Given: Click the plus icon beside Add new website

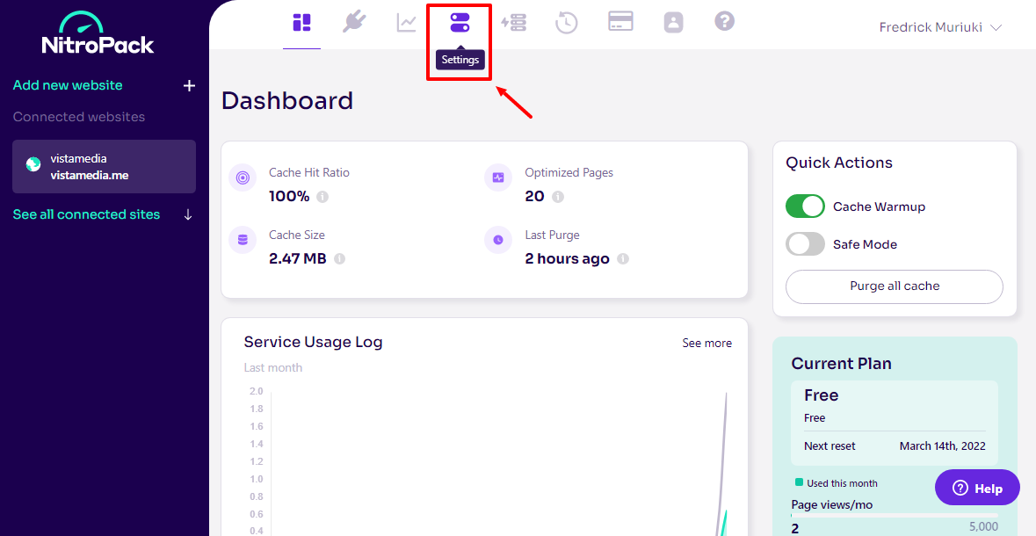Looking at the screenshot, I should point(190,85).
